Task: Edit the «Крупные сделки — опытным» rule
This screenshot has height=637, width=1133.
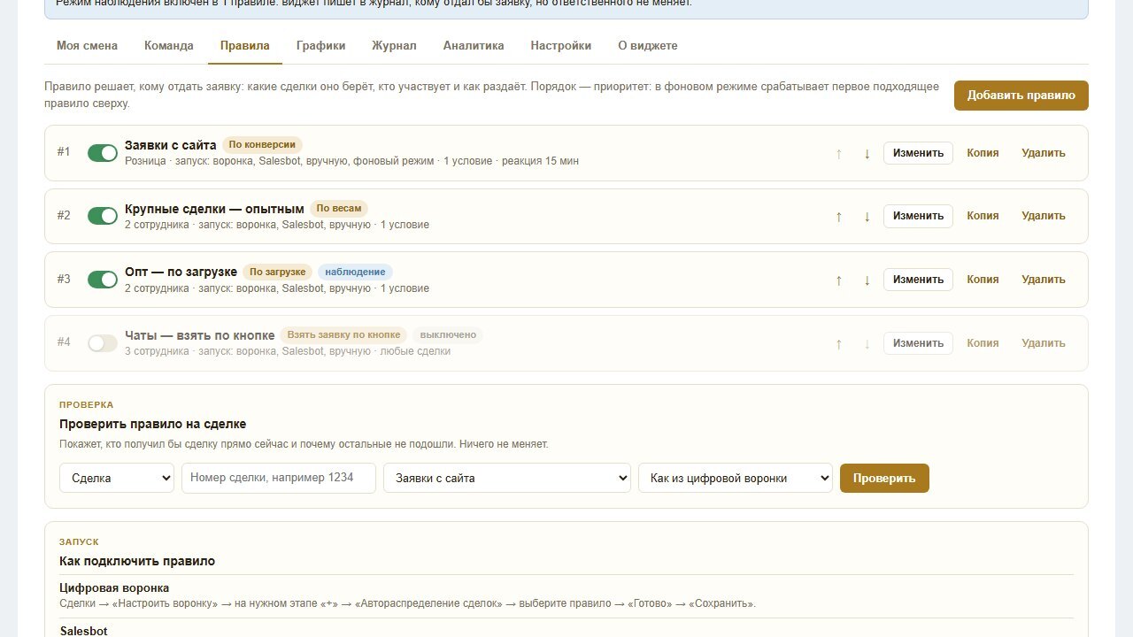Action: click(x=918, y=216)
